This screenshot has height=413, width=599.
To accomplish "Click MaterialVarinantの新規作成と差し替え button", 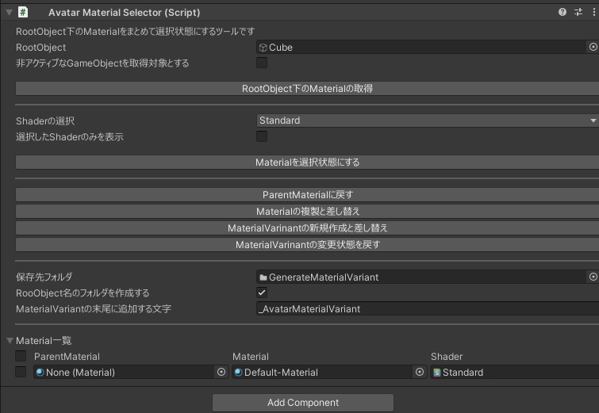I will [x=307, y=228].
